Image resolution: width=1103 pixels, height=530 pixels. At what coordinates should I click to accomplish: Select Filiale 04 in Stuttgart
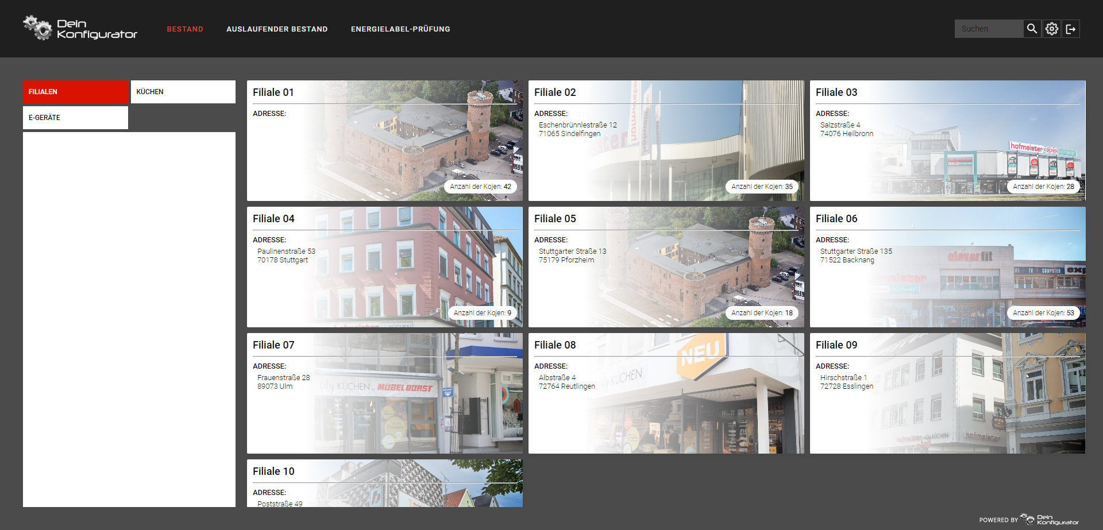pyautogui.click(x=384, y=267)
